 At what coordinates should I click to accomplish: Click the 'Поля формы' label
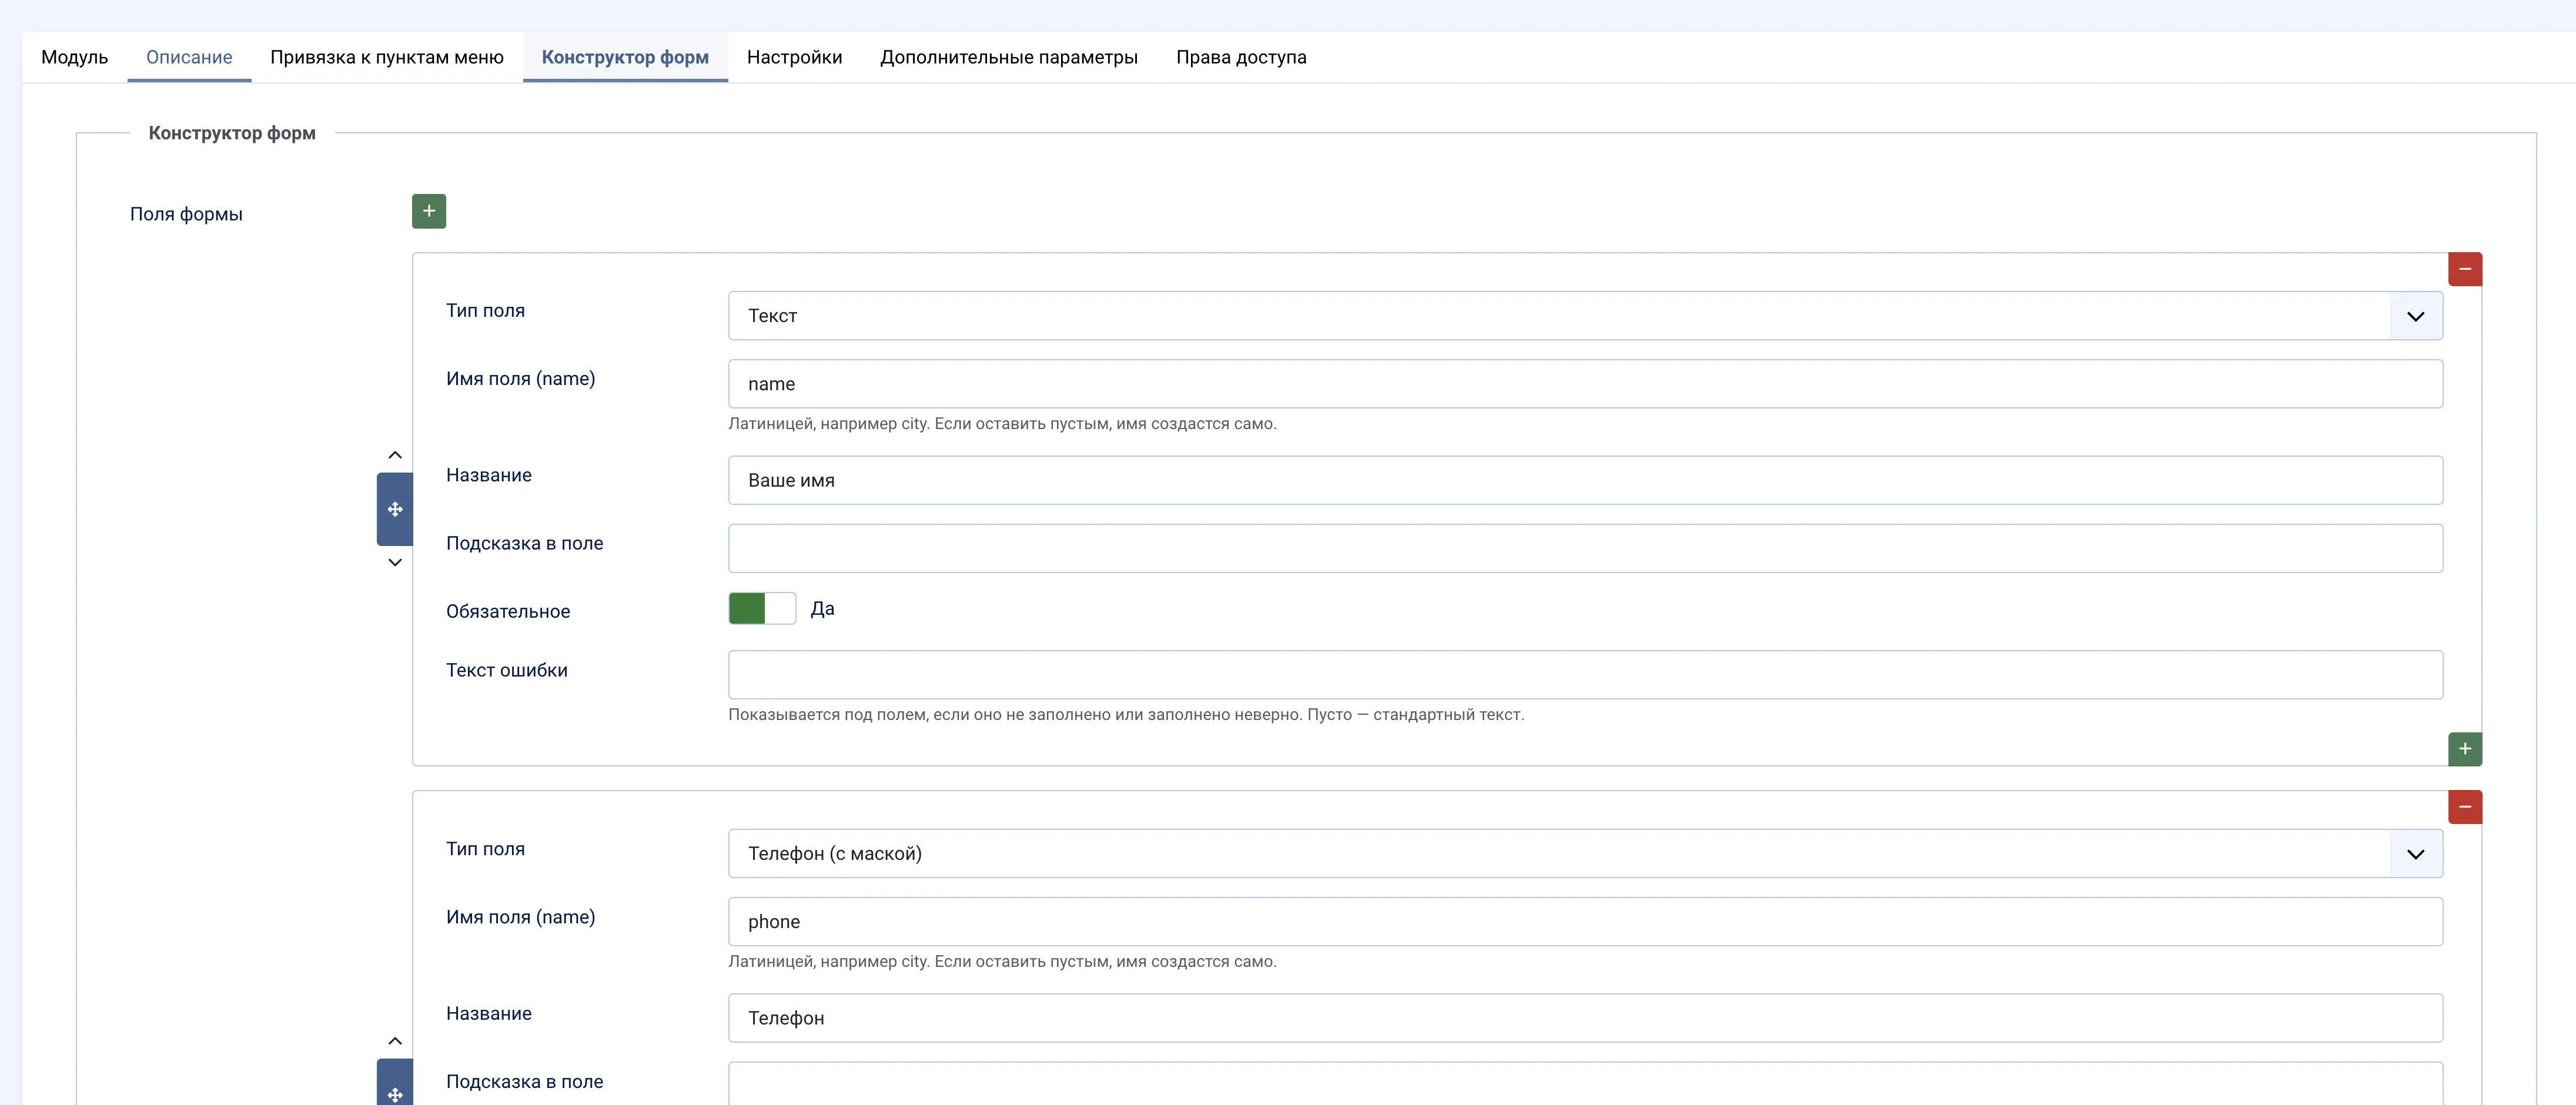point(186,214)
